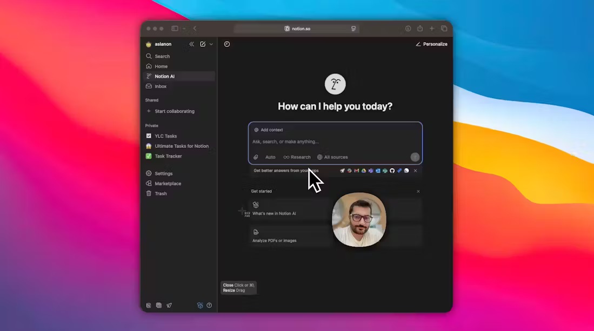Viewport: 594px width, 331px height.
Task: Click the attachment paperclip in the prompt box
Action: [x=256, y=157]
